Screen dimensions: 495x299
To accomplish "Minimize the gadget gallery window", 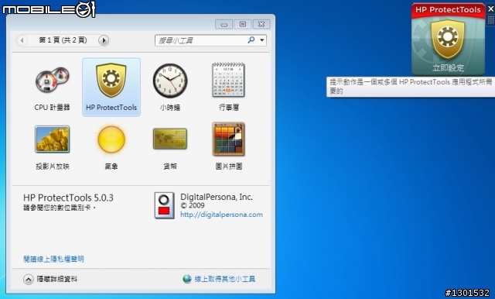I will pyautogui.click(x=224, y=24).
